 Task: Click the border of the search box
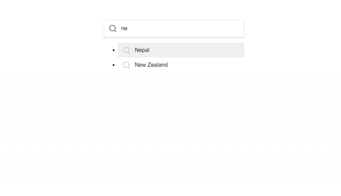coord(174,20)
